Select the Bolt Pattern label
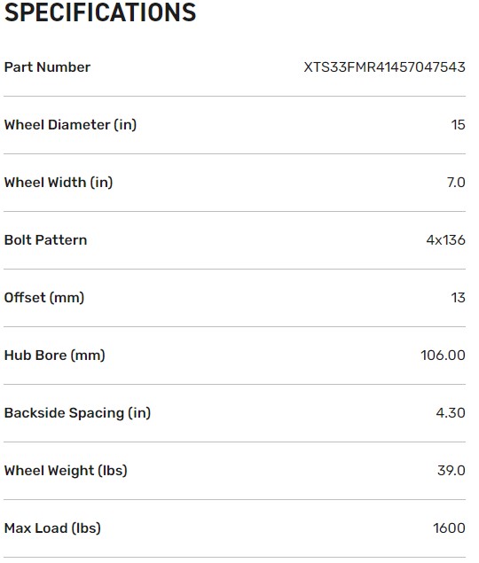Screen dimensions: 479x563 (x=45, y=240)
